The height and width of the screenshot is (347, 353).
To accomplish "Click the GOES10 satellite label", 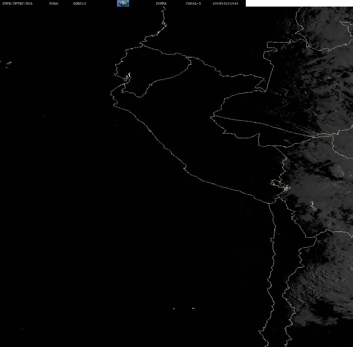I will [x=80, y=3].
